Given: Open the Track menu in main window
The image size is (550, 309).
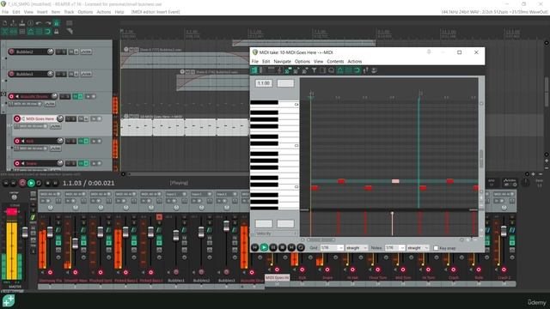Looking at the screenshot, I should [69, 12].
